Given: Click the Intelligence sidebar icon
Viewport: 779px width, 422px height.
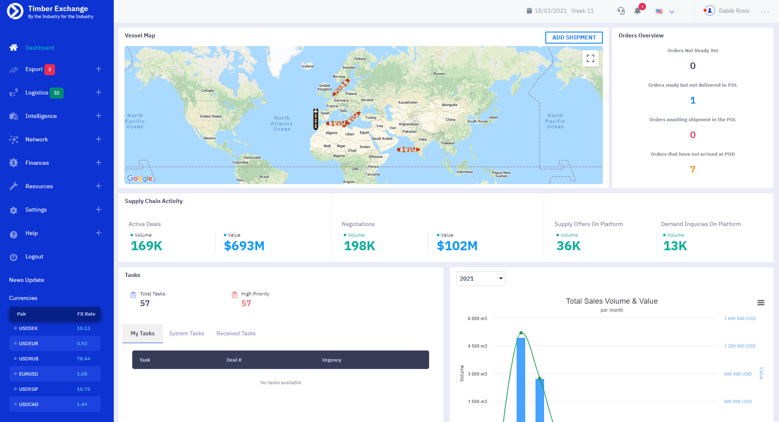Looking at the screenshot, I should (14, 116).
